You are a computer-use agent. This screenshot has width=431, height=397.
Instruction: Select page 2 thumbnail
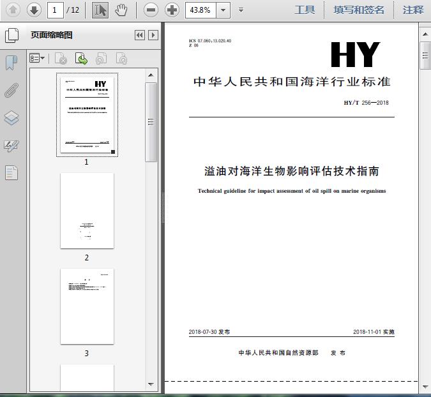[87, 211]
